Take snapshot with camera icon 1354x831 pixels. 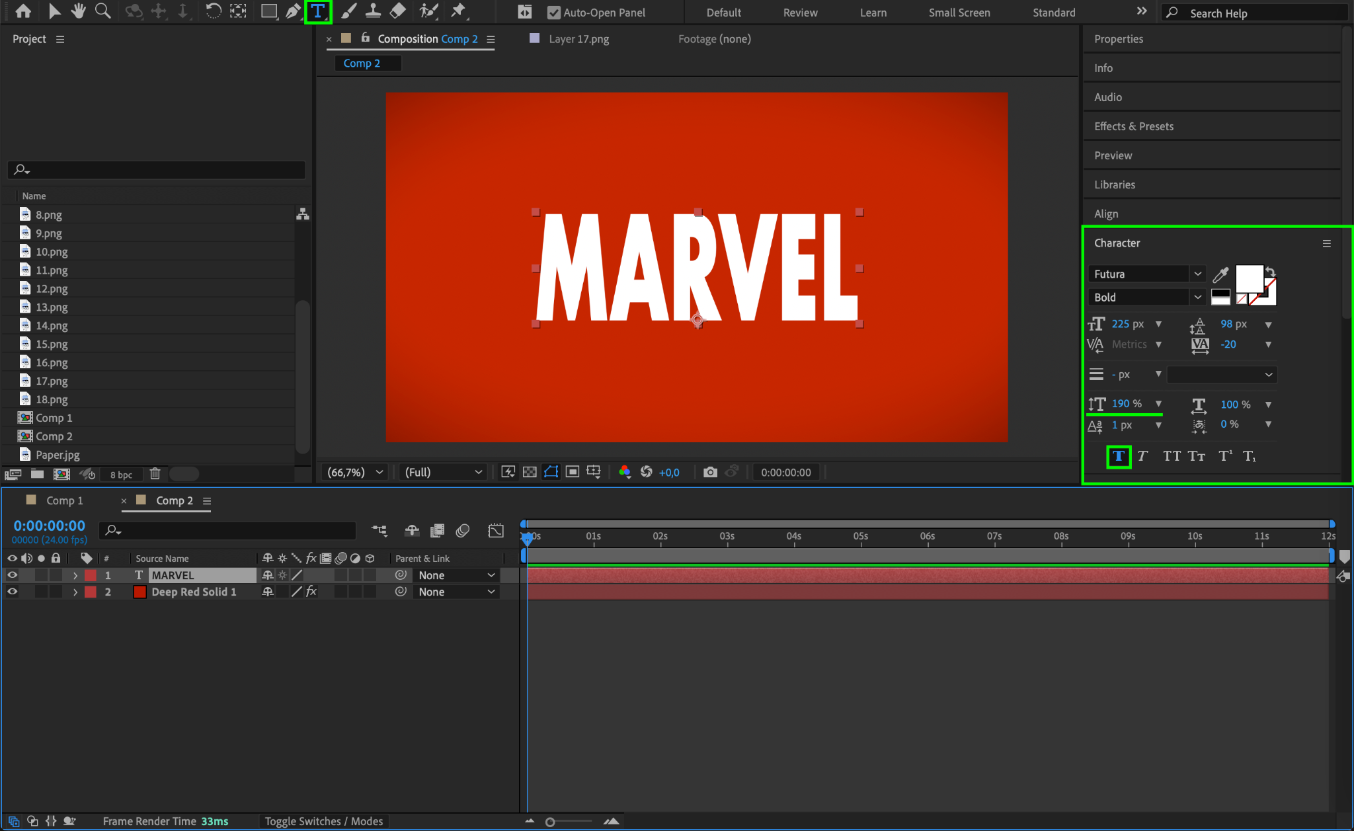point(710,472)
